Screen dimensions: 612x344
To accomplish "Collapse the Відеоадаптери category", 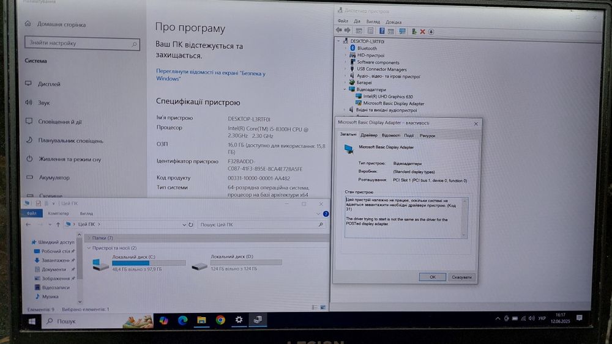I will click(x=345, y=89).
